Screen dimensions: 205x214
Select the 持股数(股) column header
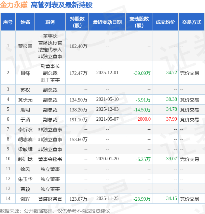tap(77, 22)
